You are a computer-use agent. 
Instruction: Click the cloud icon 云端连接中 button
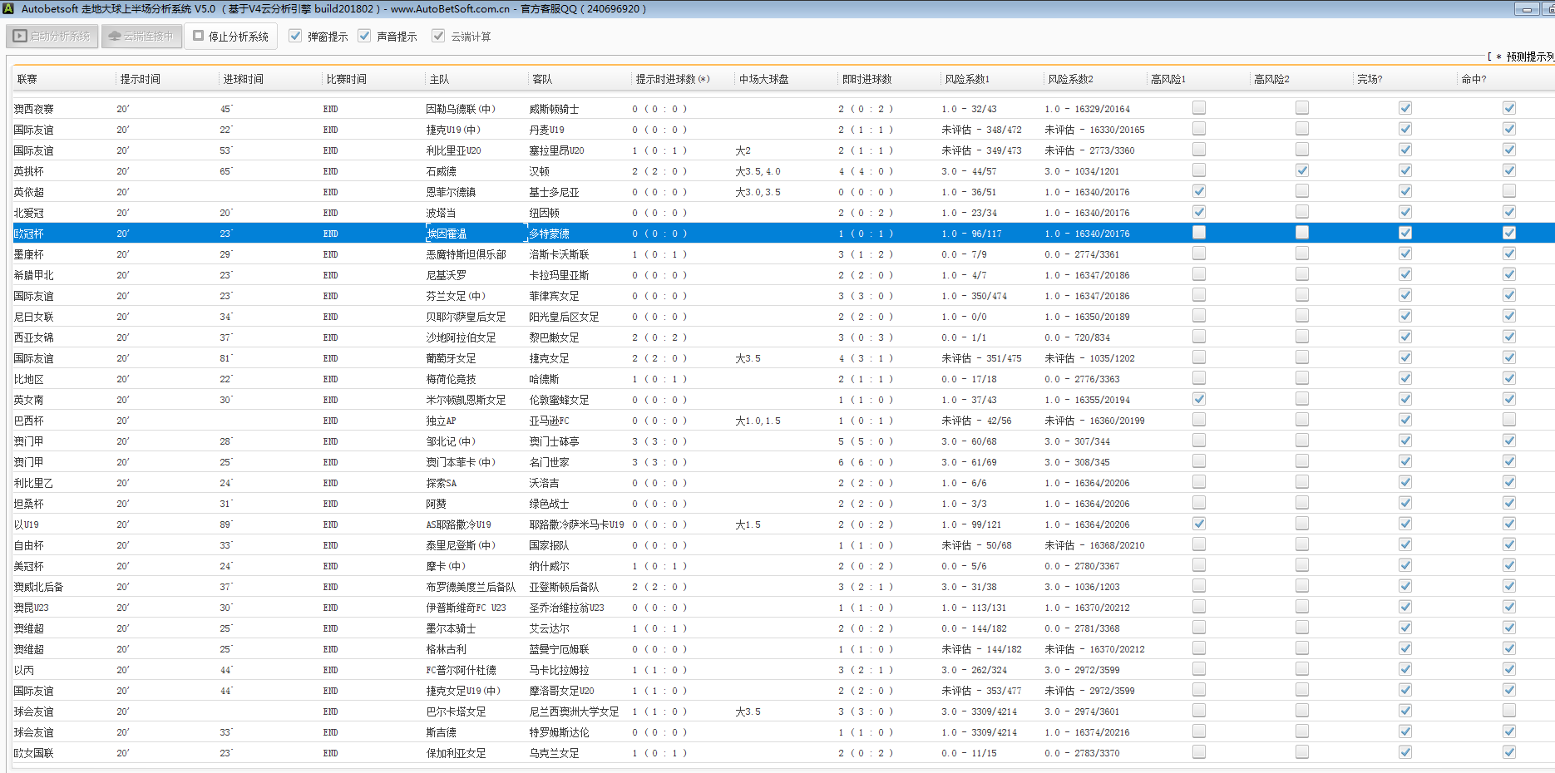click(x=115, y=37)
